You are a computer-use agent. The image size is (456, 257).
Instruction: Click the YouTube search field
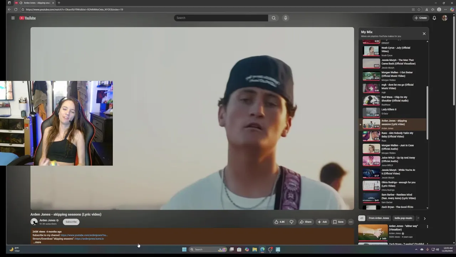pyautogui.click(x=221, y=18)
